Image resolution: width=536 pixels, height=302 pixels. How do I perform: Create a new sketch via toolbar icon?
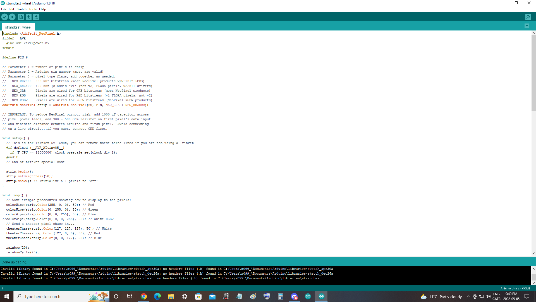21,17
